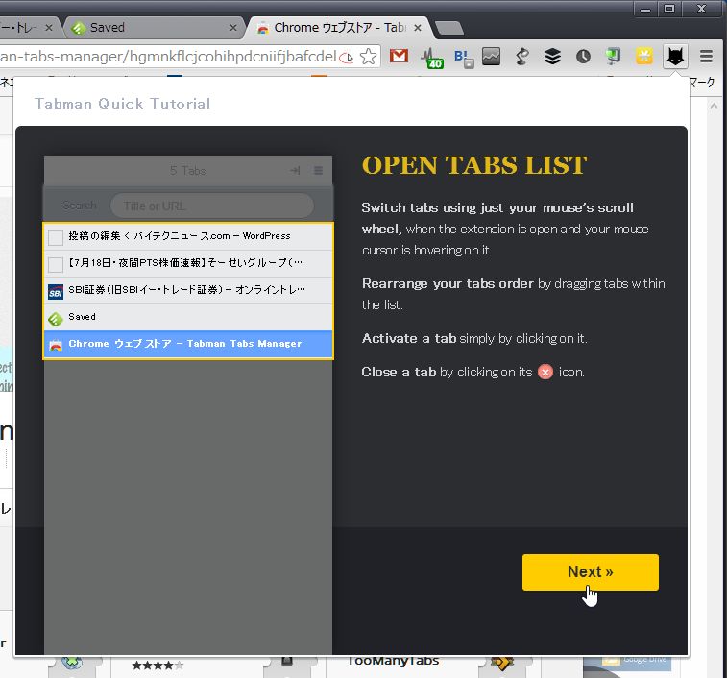Click the Tabman Quick Tutorial title
727x678 pixels.
[122, 104]
